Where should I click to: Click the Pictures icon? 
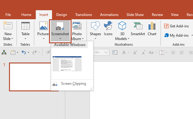coord(44,26)
